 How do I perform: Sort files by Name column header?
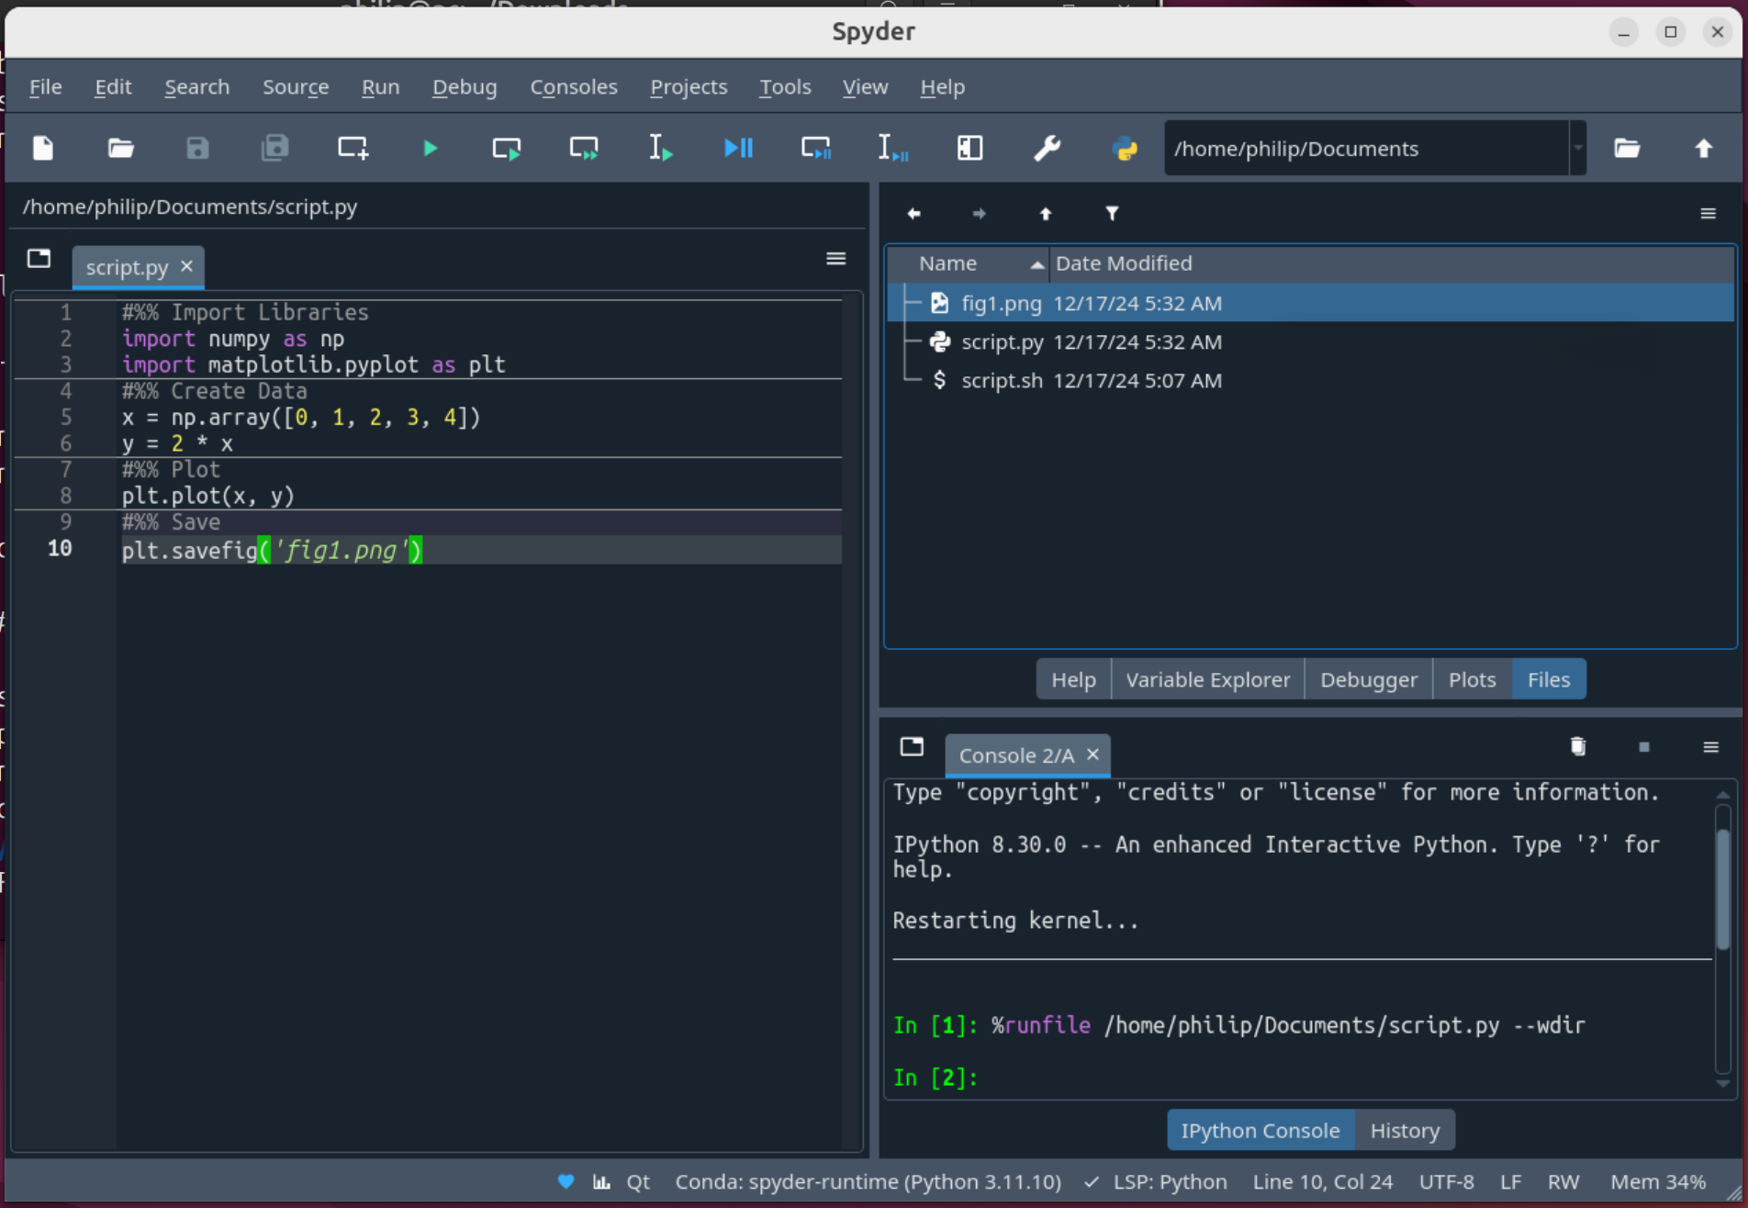coord(969,263)
